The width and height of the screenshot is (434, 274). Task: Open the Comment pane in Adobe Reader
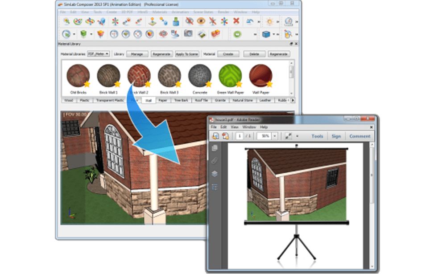point(360,136)
